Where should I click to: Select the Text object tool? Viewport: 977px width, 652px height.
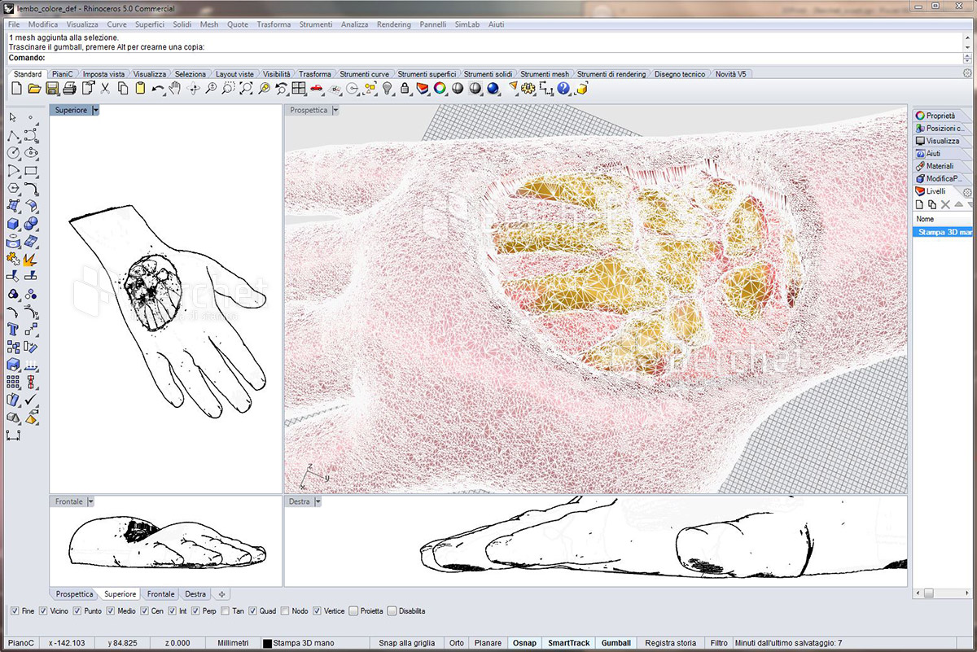[x=13, y=330]
